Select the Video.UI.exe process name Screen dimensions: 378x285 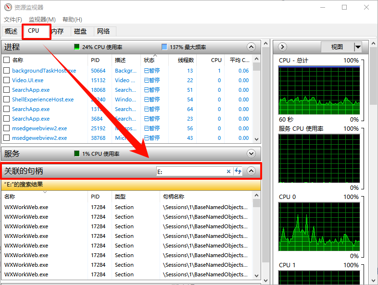click(x=28, y=80)
